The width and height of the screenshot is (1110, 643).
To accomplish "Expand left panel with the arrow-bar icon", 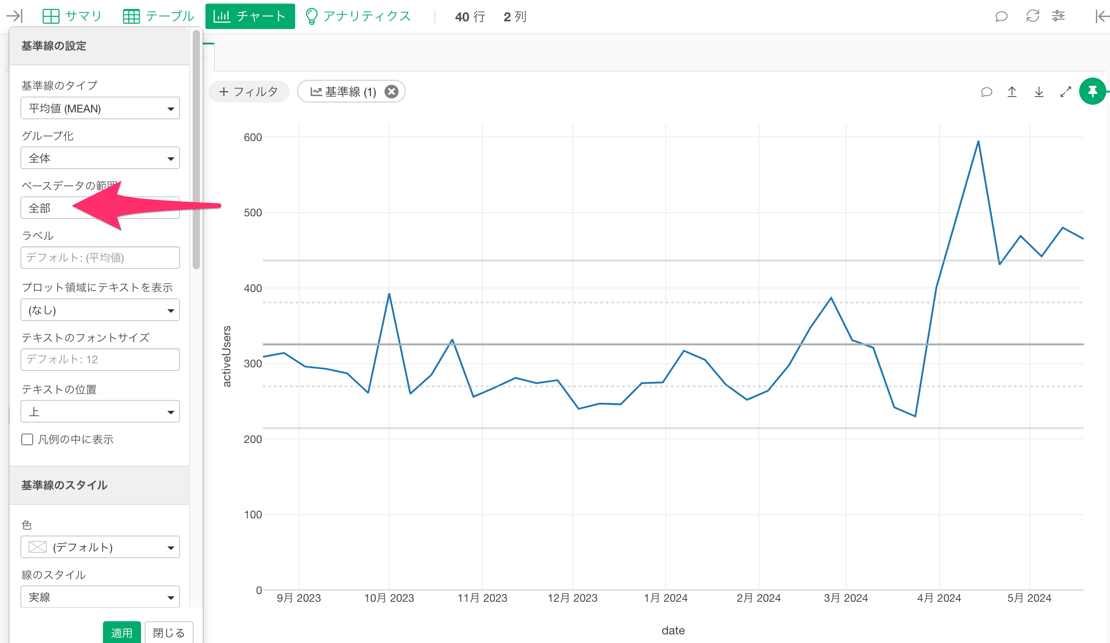I will click(15, 16).
